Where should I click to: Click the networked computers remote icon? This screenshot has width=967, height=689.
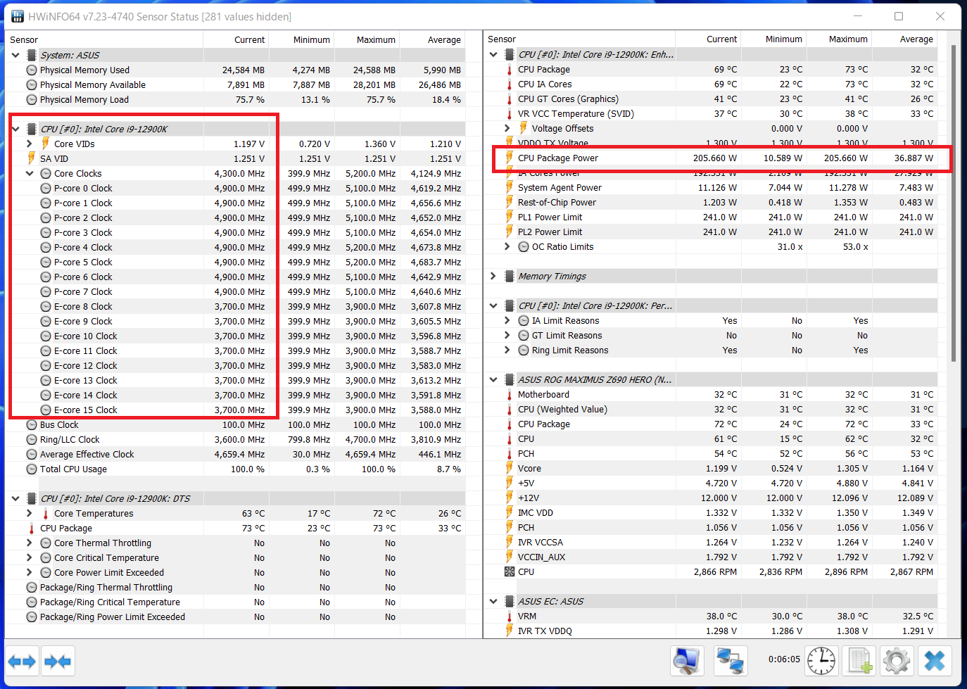[730, 661]
